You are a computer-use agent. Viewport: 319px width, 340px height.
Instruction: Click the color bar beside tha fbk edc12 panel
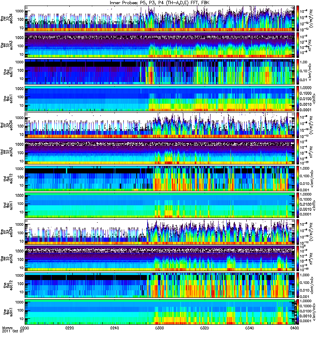(x=298, y=72)
